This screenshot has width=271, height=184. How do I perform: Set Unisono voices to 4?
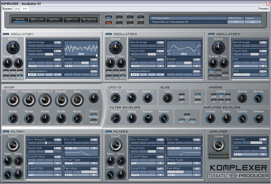(x=214, y=100)
